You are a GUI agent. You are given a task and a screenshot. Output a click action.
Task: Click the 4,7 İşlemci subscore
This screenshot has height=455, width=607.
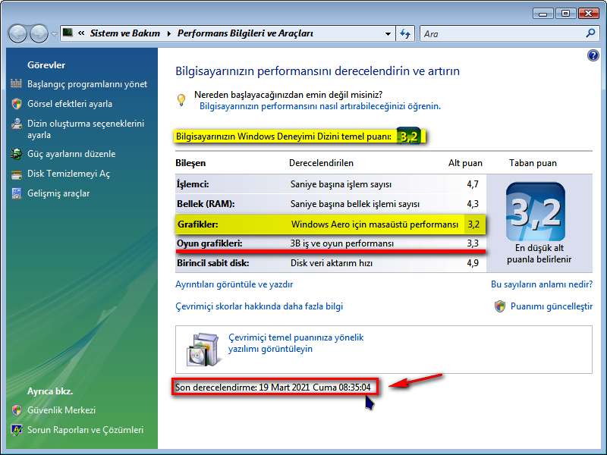point(473,184)
